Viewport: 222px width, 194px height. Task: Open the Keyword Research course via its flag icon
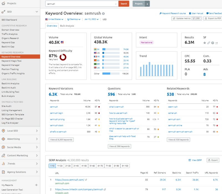click(161, 13)
